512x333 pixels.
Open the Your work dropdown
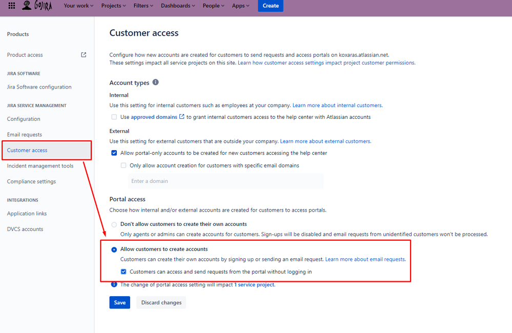coord(78,6)
